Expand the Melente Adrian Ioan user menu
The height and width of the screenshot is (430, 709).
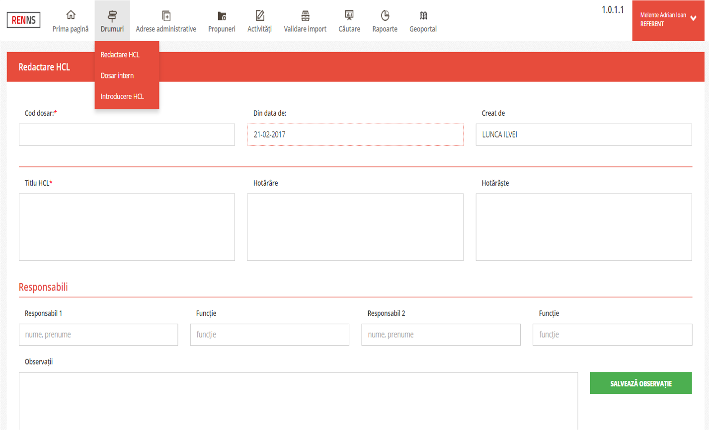click(x=668, y=20)
